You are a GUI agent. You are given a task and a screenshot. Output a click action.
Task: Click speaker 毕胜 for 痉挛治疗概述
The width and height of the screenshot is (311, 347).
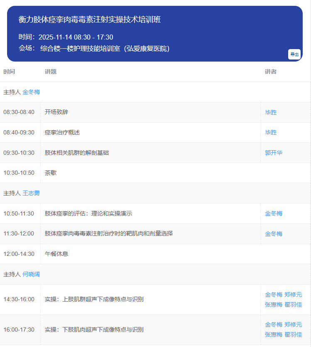pos(271,132)
